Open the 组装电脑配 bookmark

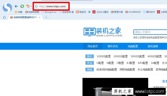[32, 12]
